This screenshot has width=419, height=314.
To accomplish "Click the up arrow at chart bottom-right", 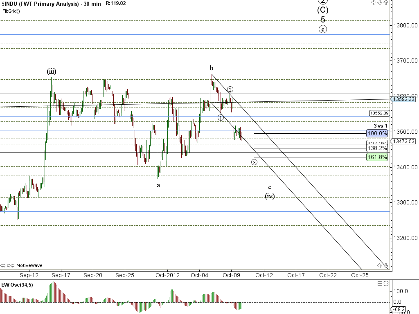I will coord(379,266).
